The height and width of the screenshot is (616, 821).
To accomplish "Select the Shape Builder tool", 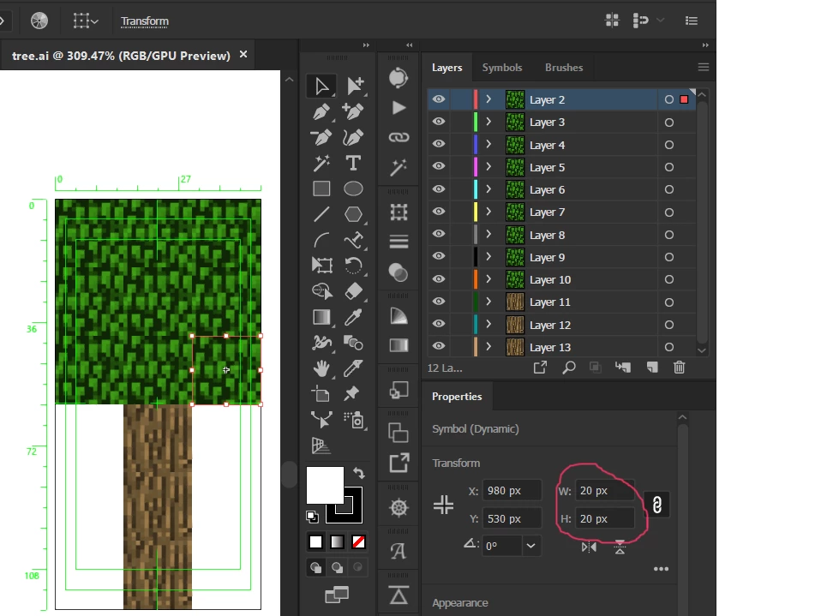I will click(x=321, y=290).
